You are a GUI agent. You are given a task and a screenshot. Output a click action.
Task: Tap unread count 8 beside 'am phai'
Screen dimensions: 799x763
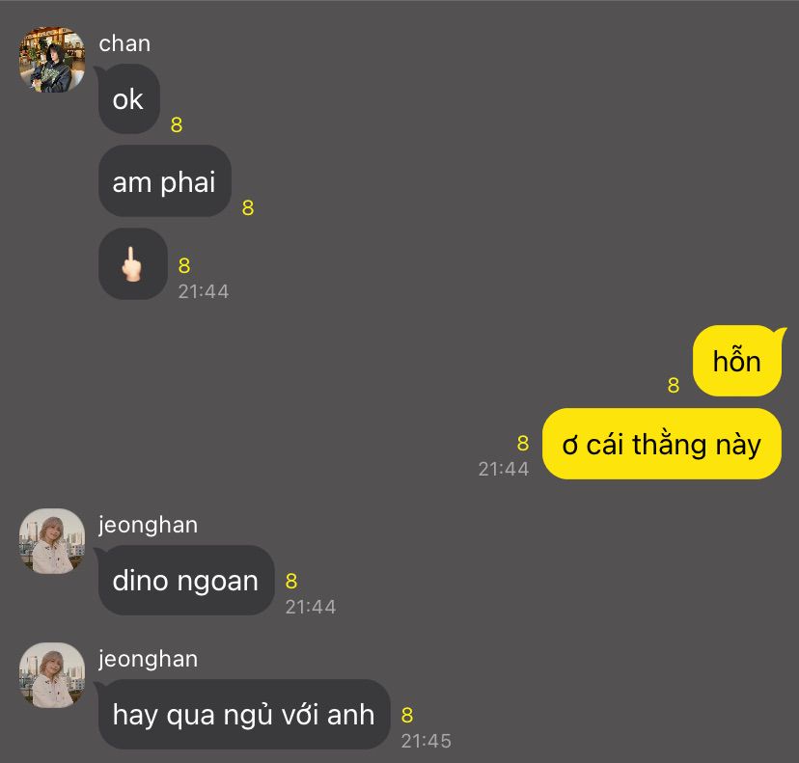coord(248,207)
